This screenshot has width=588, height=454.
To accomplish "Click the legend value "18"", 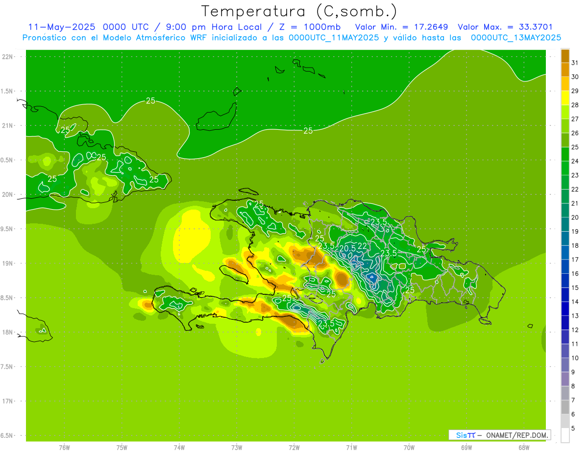I will (575, 245).
